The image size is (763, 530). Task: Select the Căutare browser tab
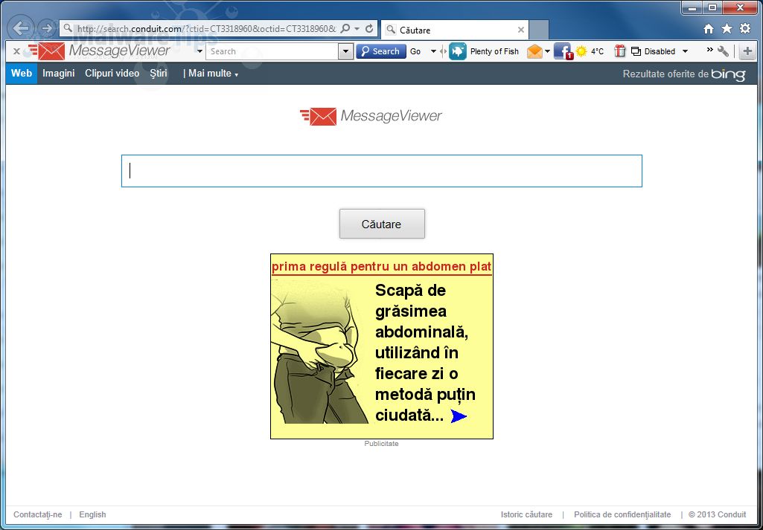tap(455, 30)
